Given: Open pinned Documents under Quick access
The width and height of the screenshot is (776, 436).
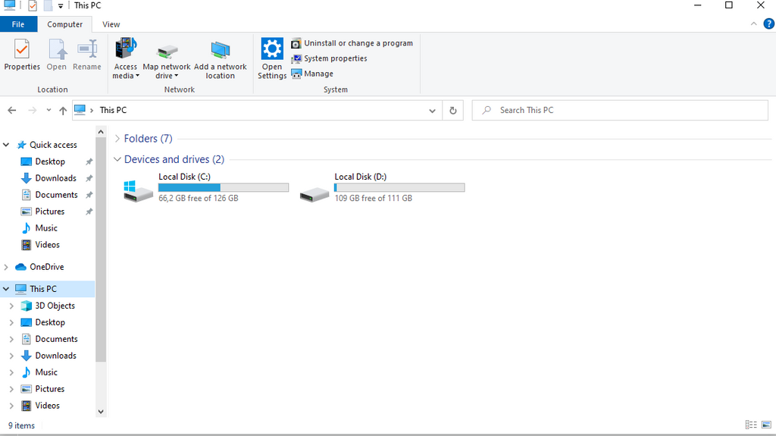Looking at the screenshot, I should [56, 195].
